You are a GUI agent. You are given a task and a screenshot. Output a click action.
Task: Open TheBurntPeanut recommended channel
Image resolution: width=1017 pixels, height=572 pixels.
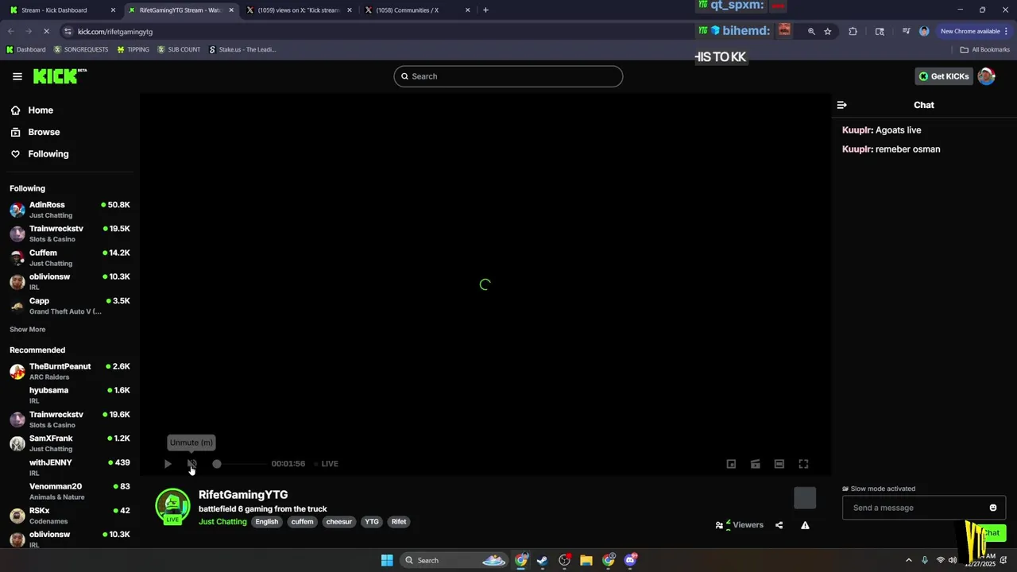click(70, 371)
